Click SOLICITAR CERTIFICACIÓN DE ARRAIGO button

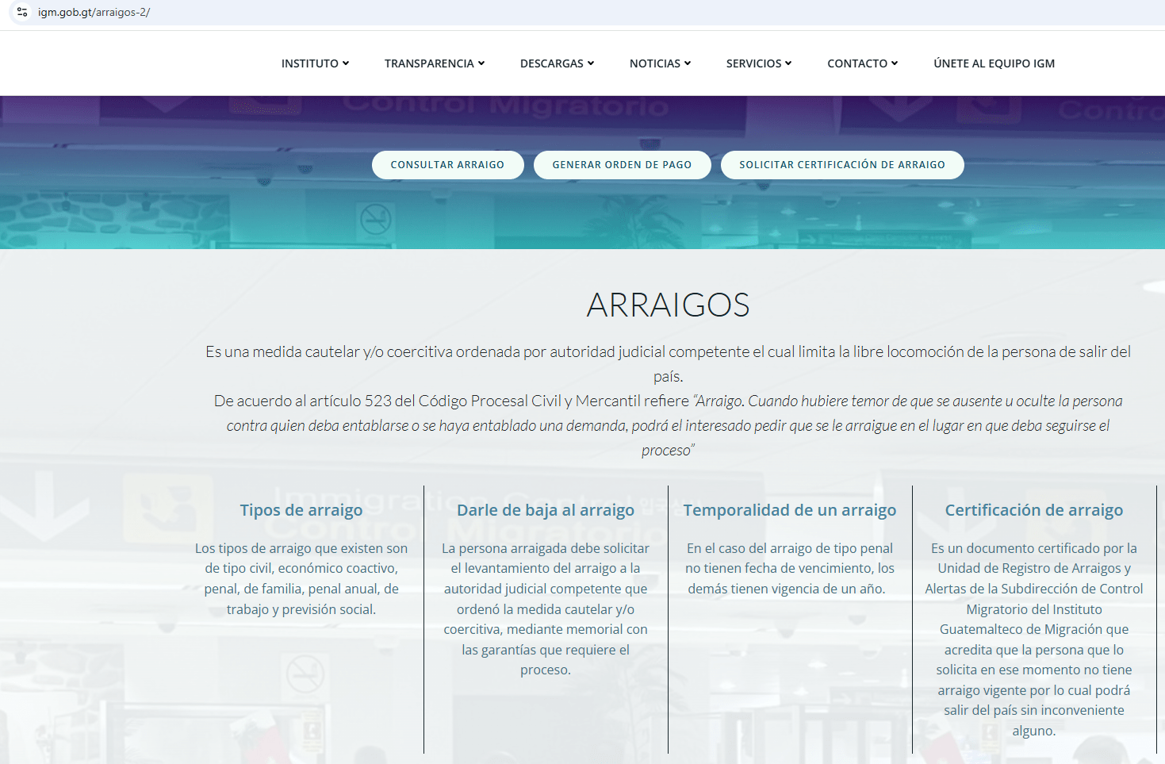click(x=842, y=165)
